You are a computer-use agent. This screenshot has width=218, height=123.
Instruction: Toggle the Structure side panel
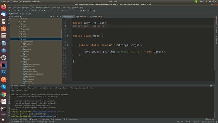pos(9,99)
